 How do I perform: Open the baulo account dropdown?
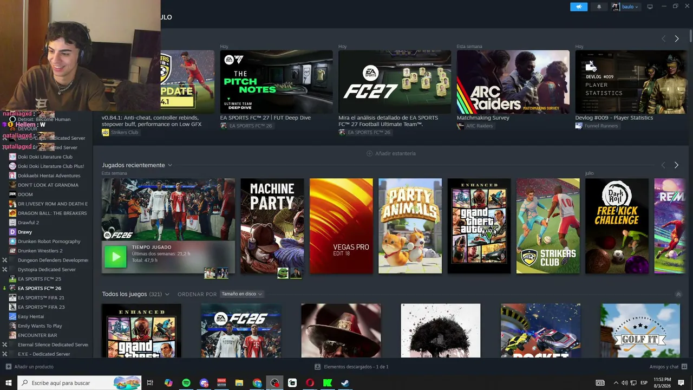point(625,6)
